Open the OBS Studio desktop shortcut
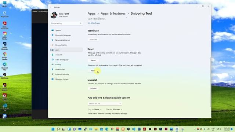The height and width of the screenshot is (132, 235). click(4, 76)
